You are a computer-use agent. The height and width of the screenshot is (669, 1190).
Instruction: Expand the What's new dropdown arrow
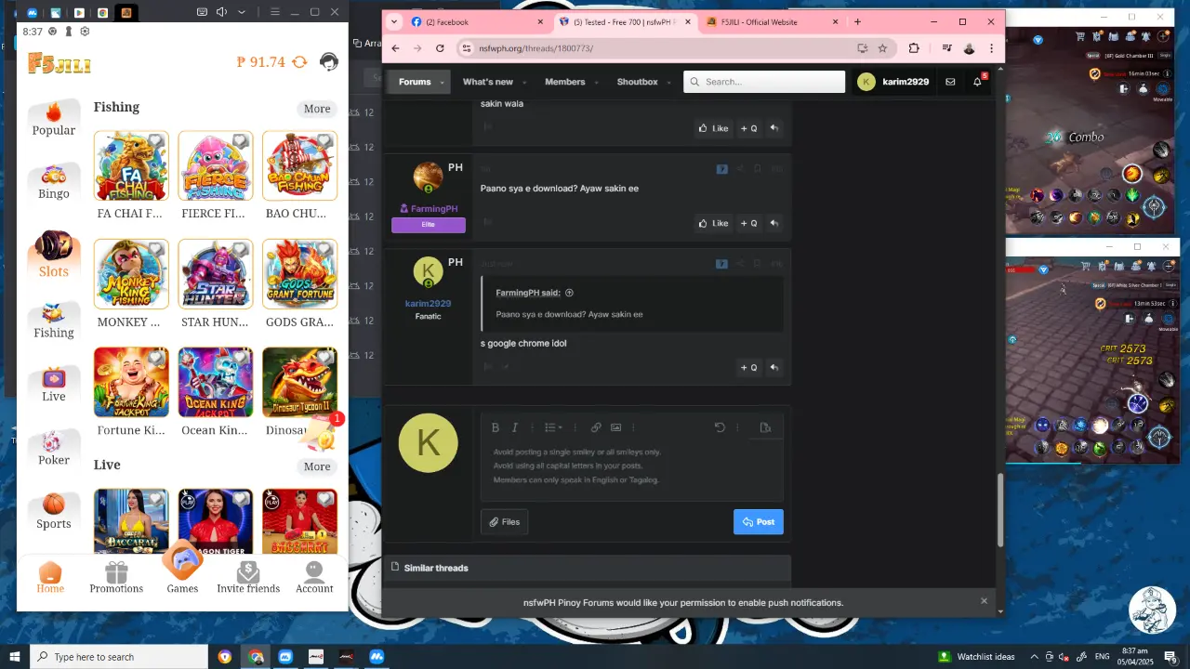coord(526,82)
